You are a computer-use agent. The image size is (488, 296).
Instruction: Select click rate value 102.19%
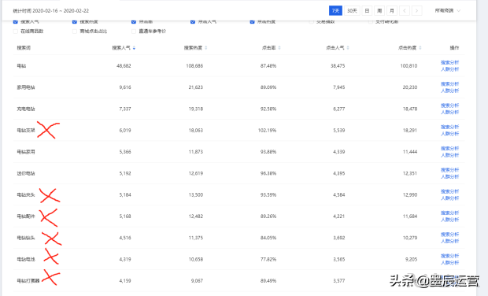click(x=267, y=131)
